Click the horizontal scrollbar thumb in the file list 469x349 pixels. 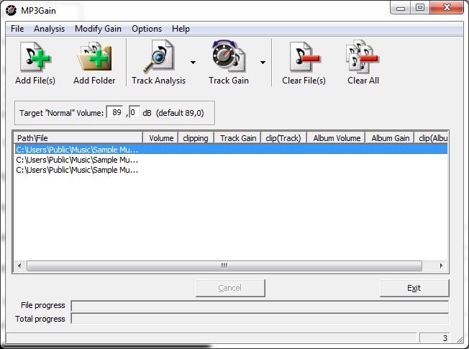(224, 266)
